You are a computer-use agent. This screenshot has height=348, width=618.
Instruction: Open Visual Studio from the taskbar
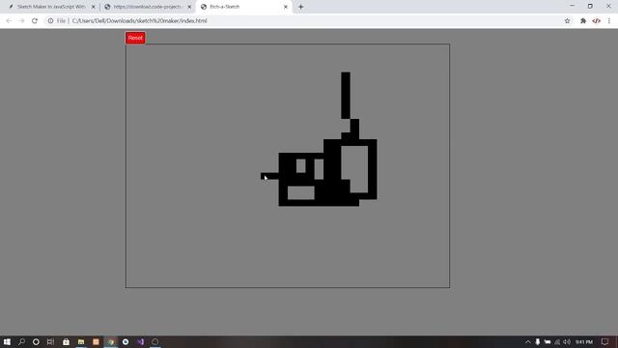pos(140,341)
